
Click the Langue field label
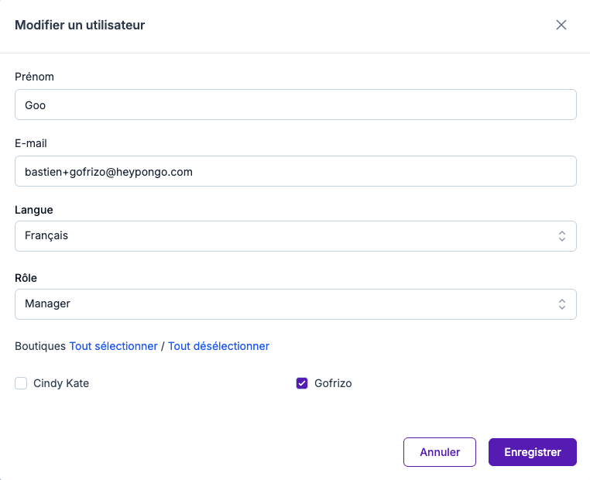(34, 210)
